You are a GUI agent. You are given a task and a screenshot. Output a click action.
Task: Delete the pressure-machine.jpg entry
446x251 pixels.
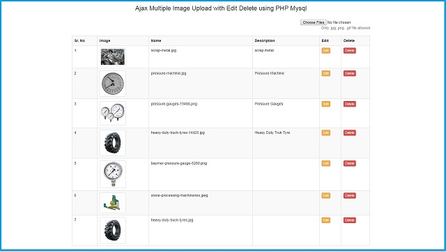(350, 73)
